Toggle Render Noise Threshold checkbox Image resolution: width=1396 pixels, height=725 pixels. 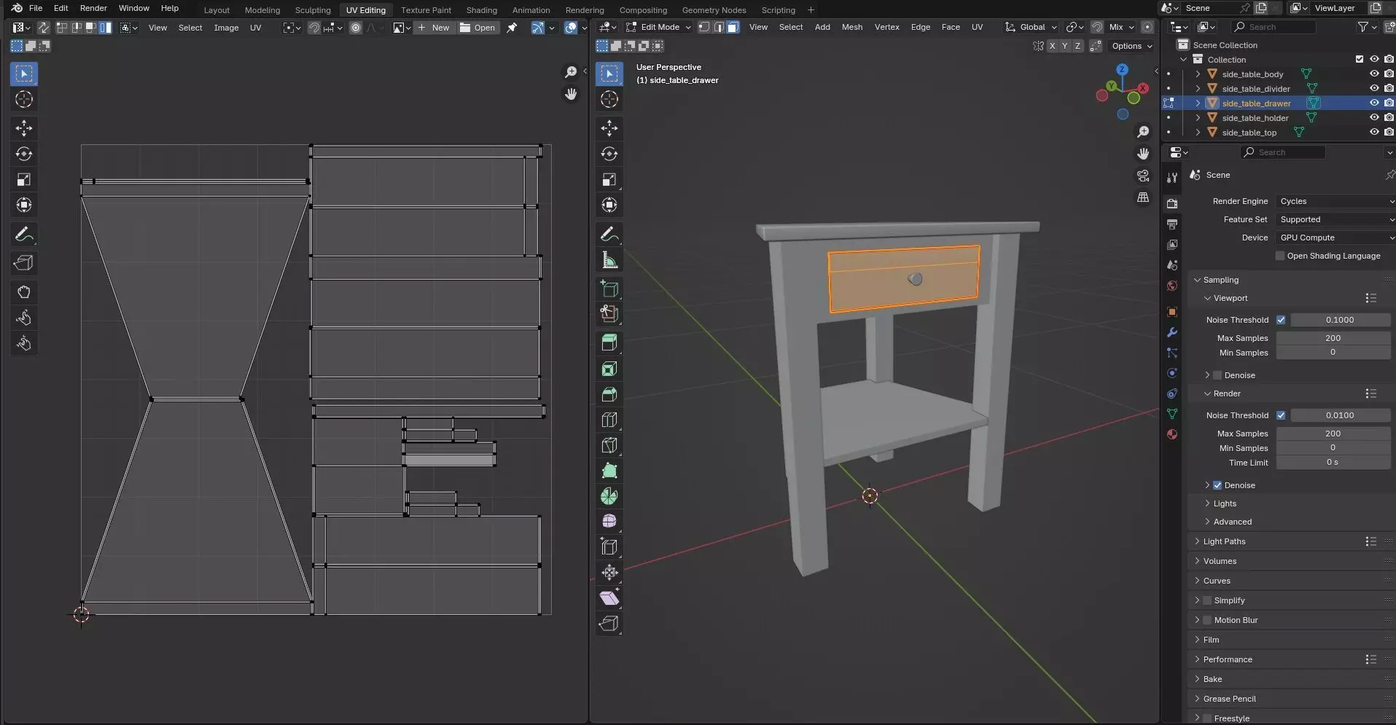(x=1281, y=415)
